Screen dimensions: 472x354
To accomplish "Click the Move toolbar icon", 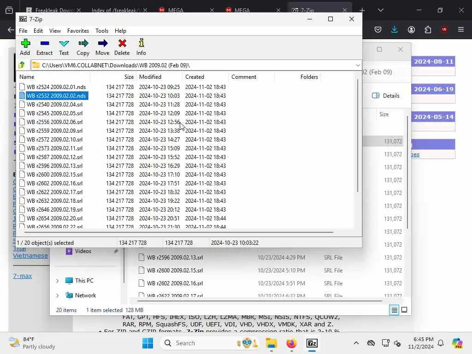I will [102, 47].
